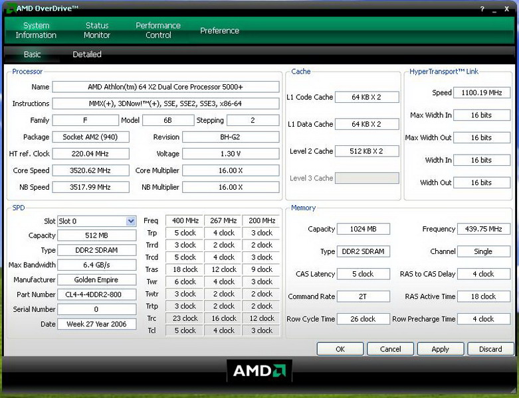Switch to the Detailed sub-tab
Viewport: 519px width, 398px height.
click(87, 54)
